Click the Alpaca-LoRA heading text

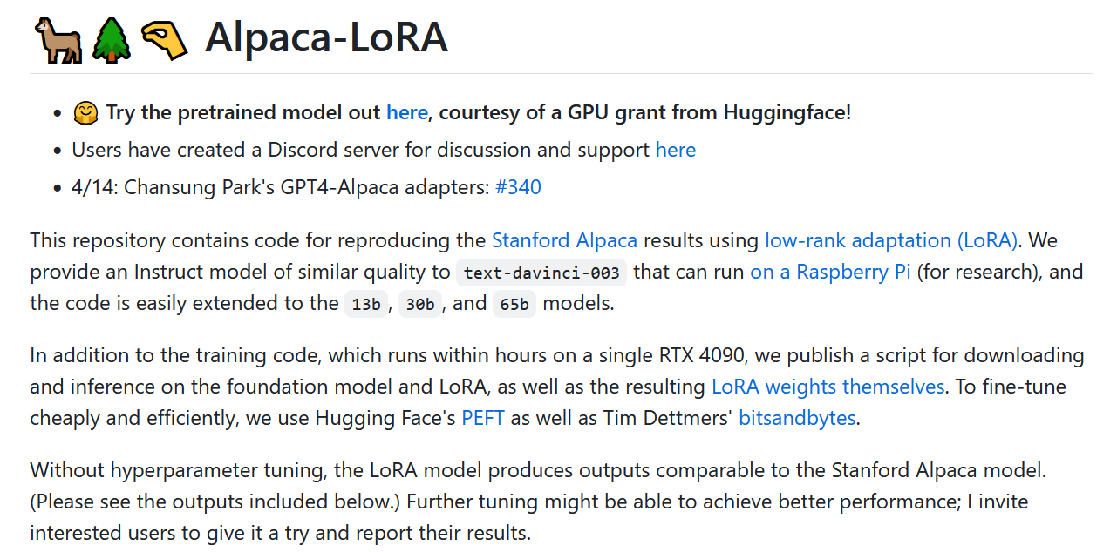pos(326,38)
